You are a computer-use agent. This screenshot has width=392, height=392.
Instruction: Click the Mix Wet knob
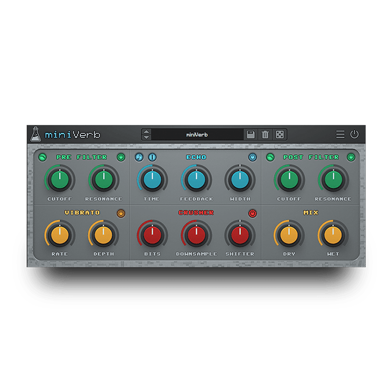(333, 235)
